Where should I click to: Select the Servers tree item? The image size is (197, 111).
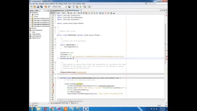(34, 28)
